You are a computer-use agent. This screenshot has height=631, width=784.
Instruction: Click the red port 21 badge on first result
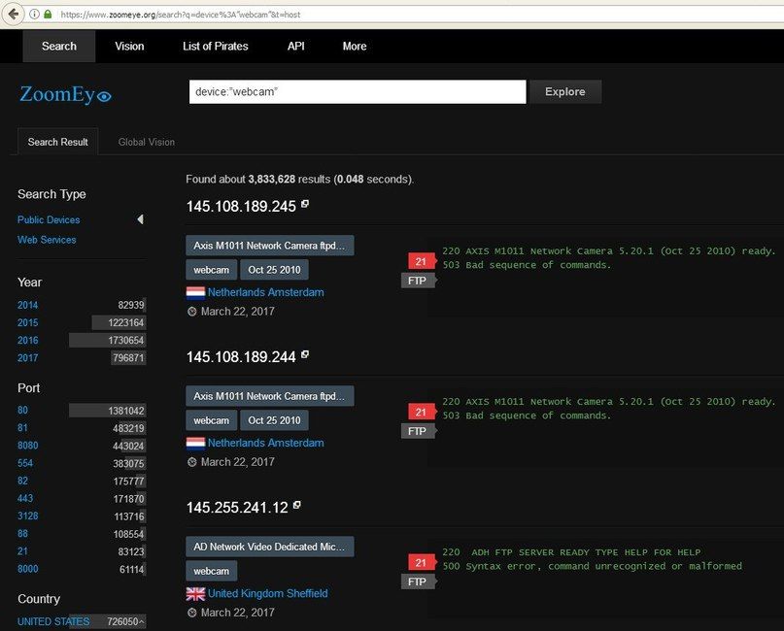(421, 261)
